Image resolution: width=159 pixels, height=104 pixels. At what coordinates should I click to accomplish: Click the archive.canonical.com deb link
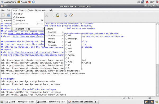pyautogui.click(x=30, y=52)
